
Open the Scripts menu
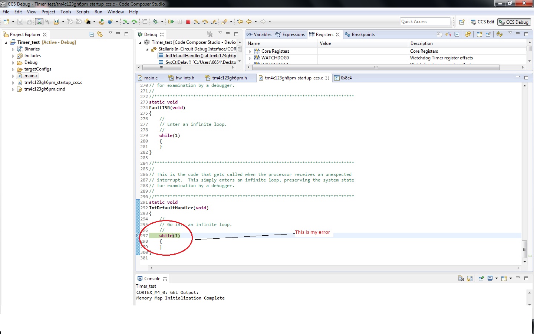83,12
